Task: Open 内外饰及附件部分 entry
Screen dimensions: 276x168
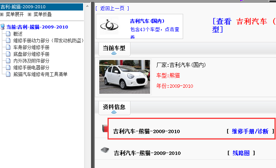Action: [x=31, y=61]
